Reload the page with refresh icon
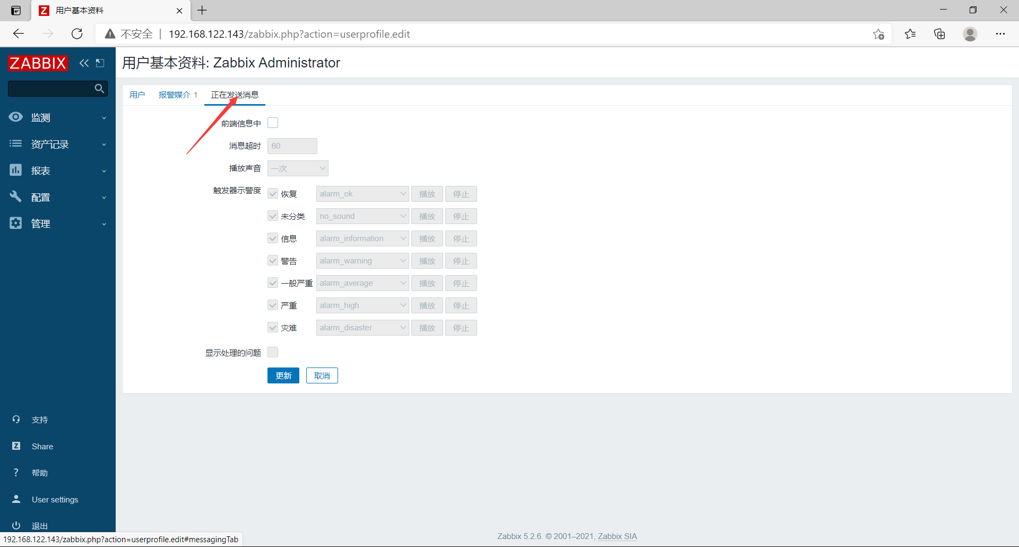Screen dimensions: 1019x547 (77, 34)
